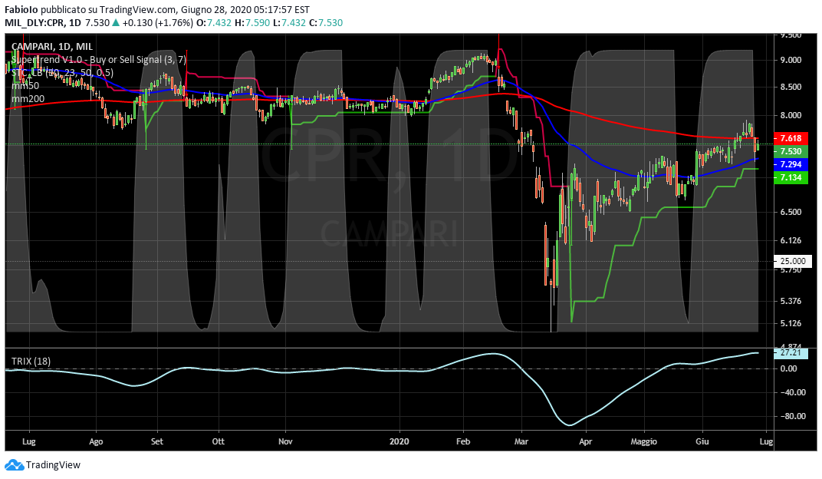Click the 6.500 price axis tick
This screenshot has height=479, width=822.
[791, 212]
